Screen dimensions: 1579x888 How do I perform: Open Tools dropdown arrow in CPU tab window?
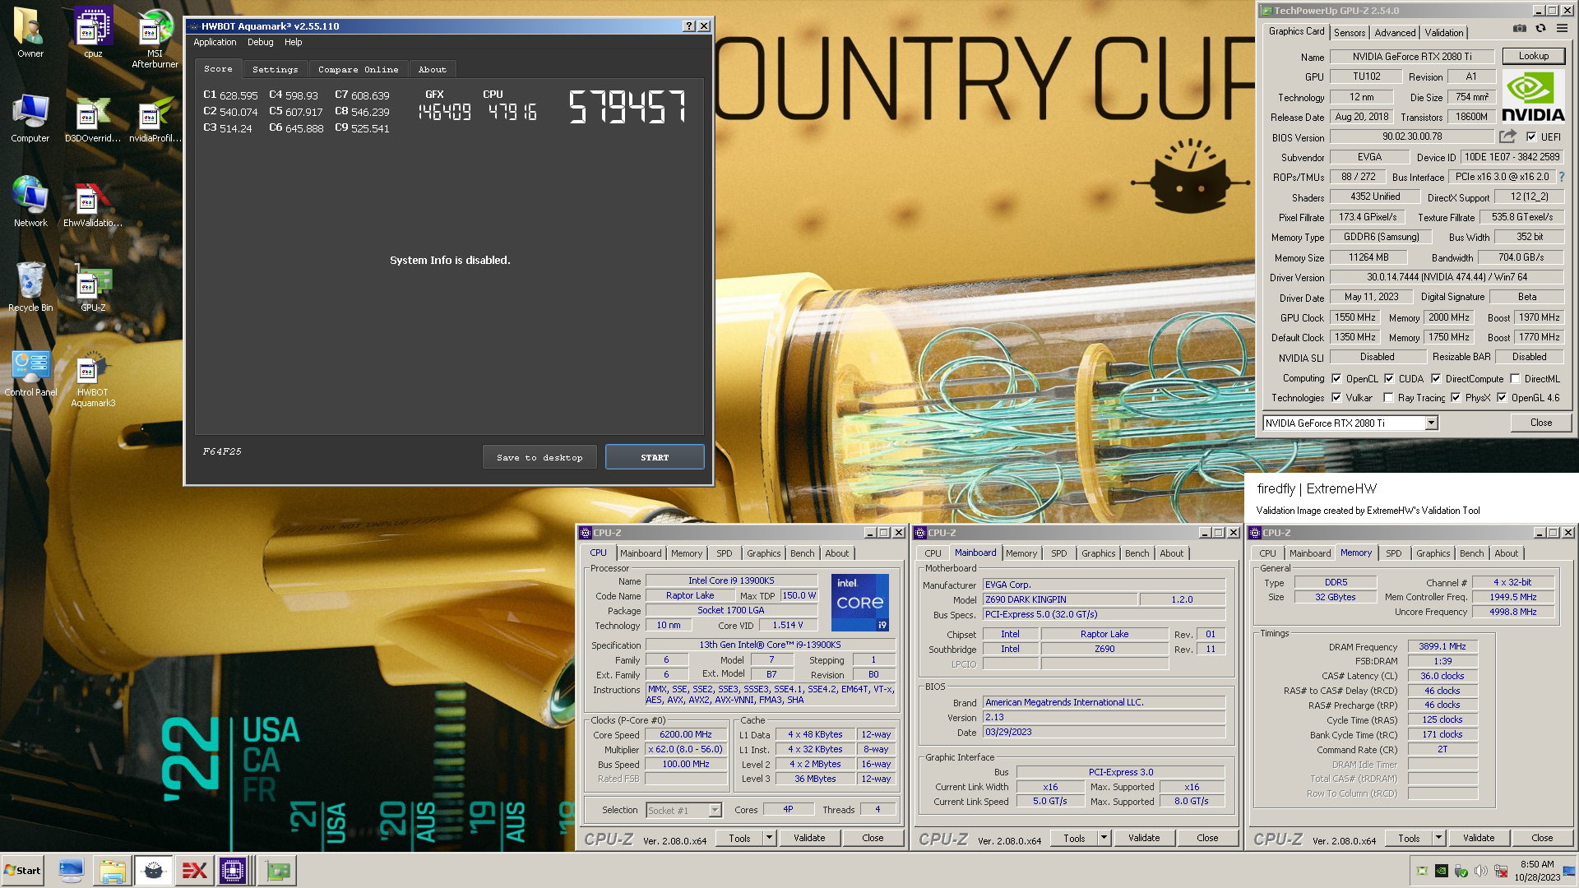769,838
